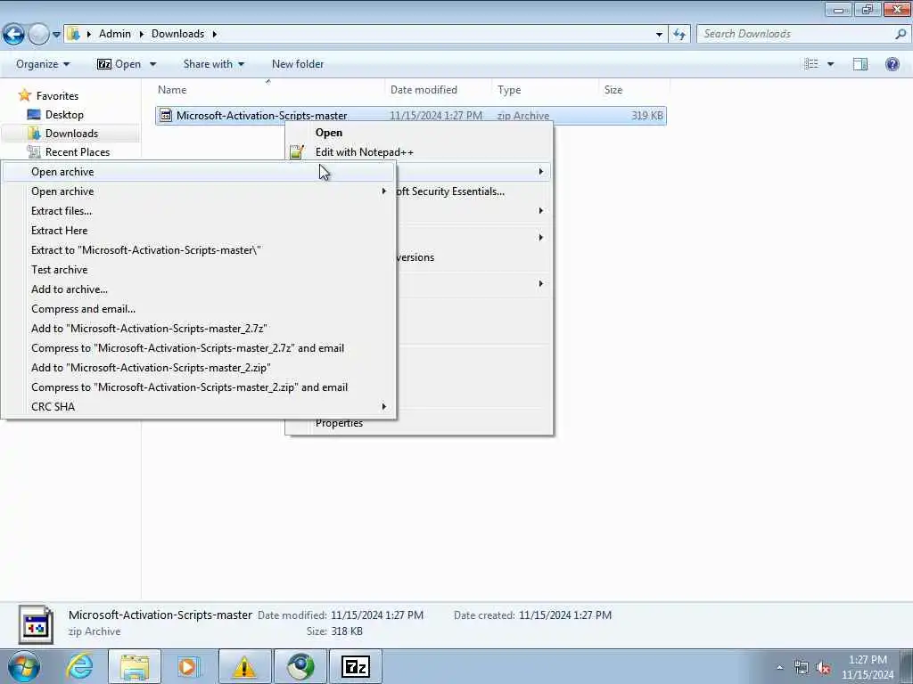
Task: Click the Notepad++ icon in the context menu
Action: coord(297,151)
